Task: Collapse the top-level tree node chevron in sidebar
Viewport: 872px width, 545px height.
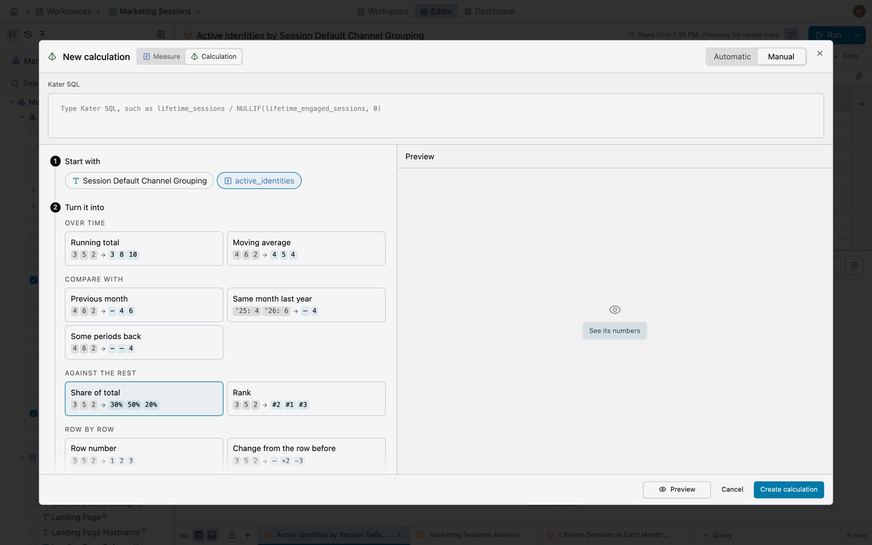Action: tap(11, 102)
